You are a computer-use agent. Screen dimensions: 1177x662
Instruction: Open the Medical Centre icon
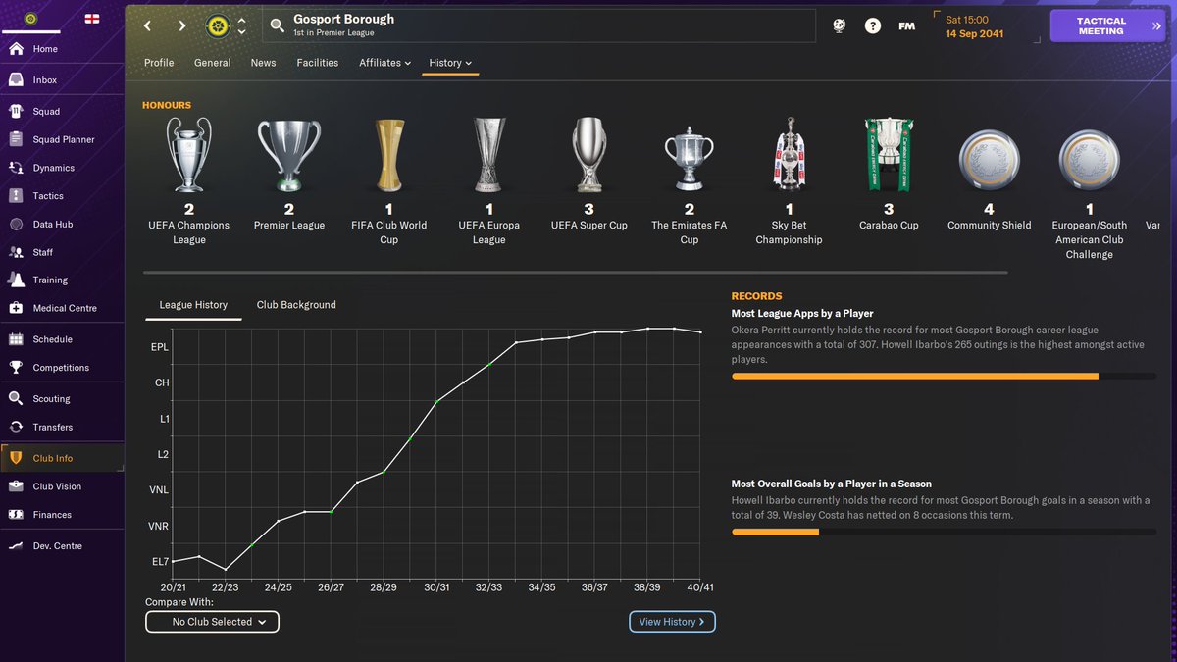coord(16,308)
